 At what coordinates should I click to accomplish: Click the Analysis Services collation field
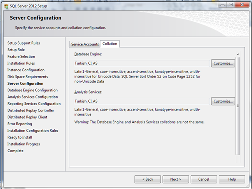pos(142,101)
